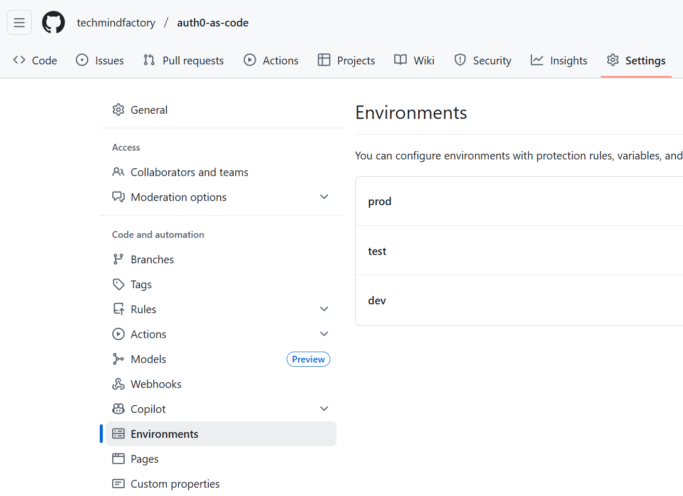Open the hamburger navigation menu icon
This screenshot has height=496, width=683.
coord(19,22)
